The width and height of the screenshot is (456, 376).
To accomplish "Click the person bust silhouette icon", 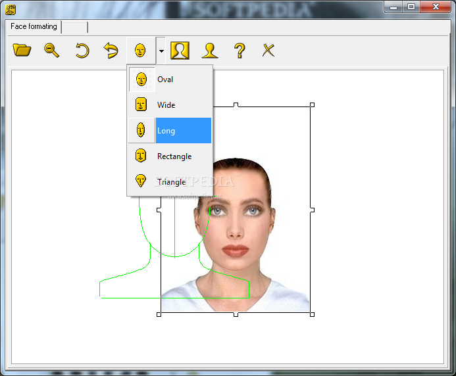I will pyautogui.click(x=210, y=51).
